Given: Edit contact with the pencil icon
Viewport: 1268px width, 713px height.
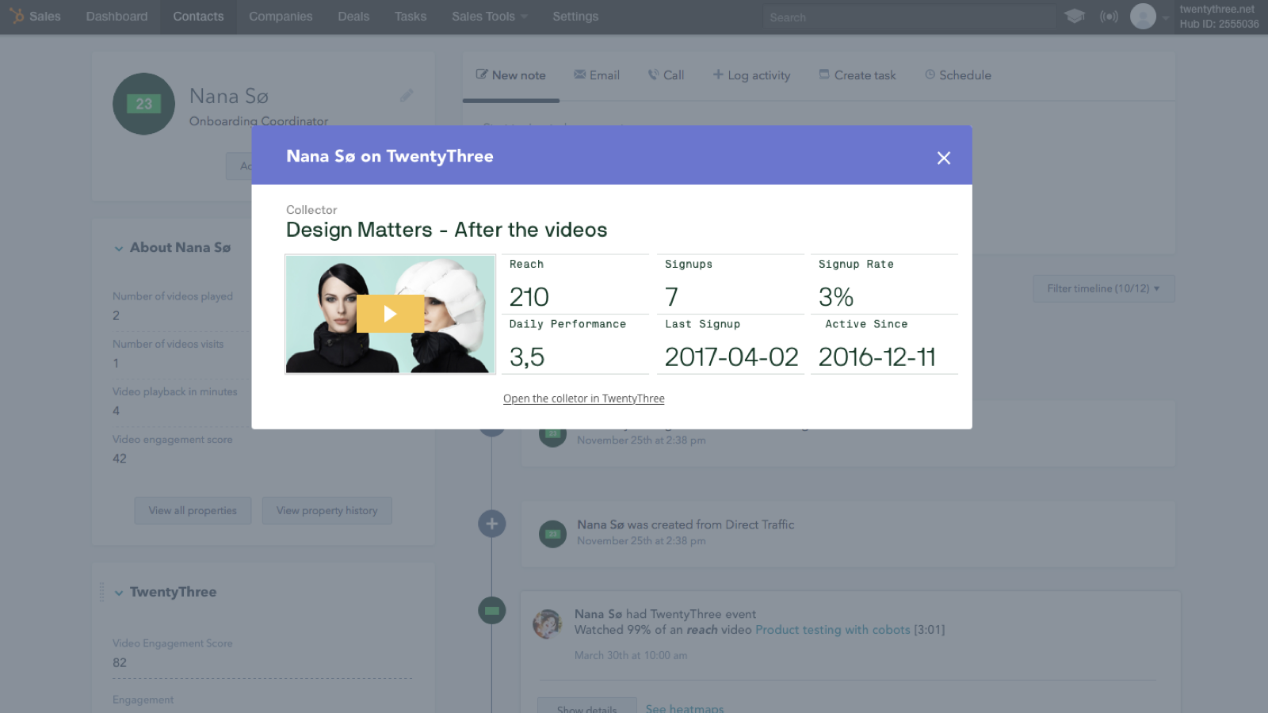Looking at the screenshot, I should [x=407, y=96].
